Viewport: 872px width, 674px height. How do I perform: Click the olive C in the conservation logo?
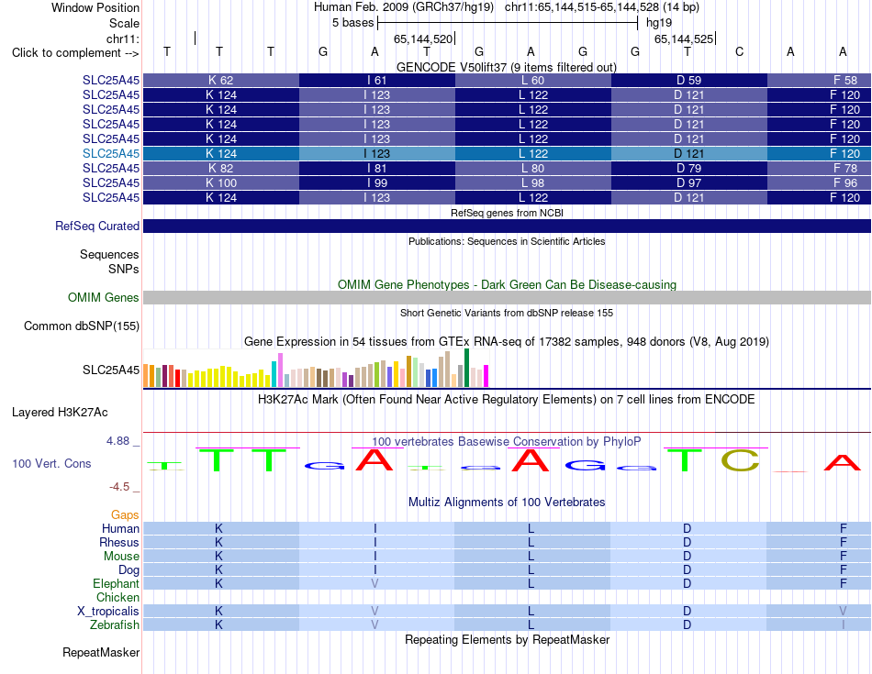(x=740, y=460)
